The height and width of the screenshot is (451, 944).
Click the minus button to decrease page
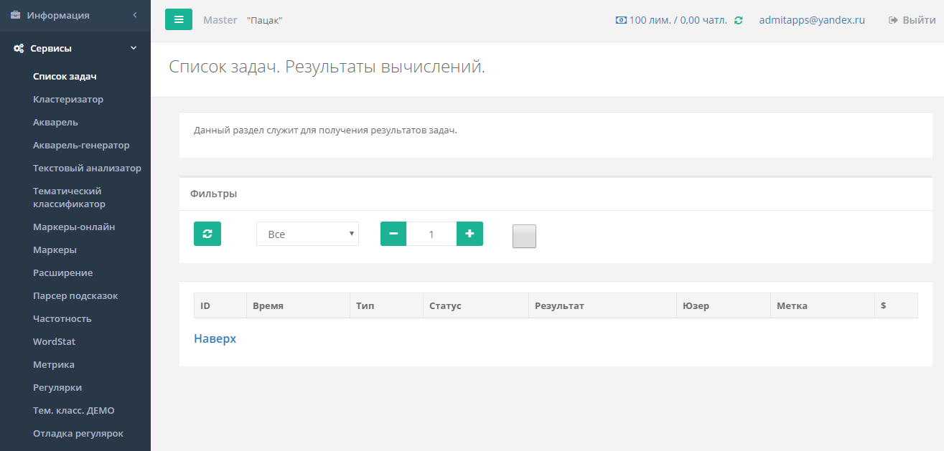393,234
